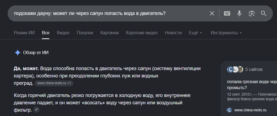
Task: Open the Новости tab
Action: pos(173,33)
